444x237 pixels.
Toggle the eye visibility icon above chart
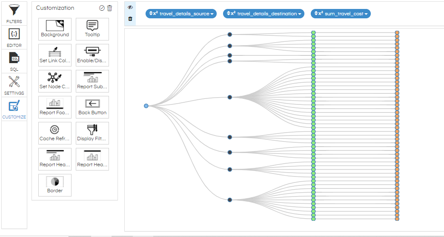(130, 7)
